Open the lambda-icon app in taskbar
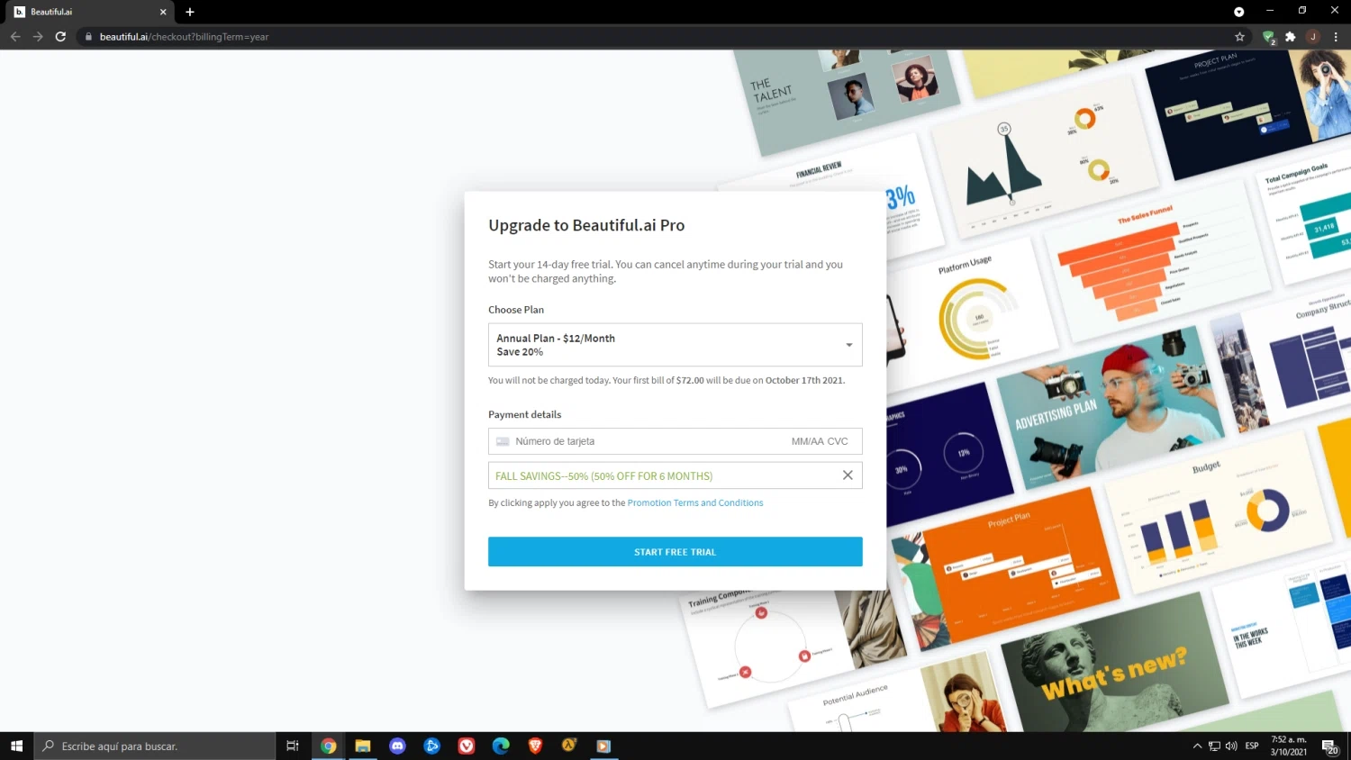1351x760 pixels. [x=569, y=746]
